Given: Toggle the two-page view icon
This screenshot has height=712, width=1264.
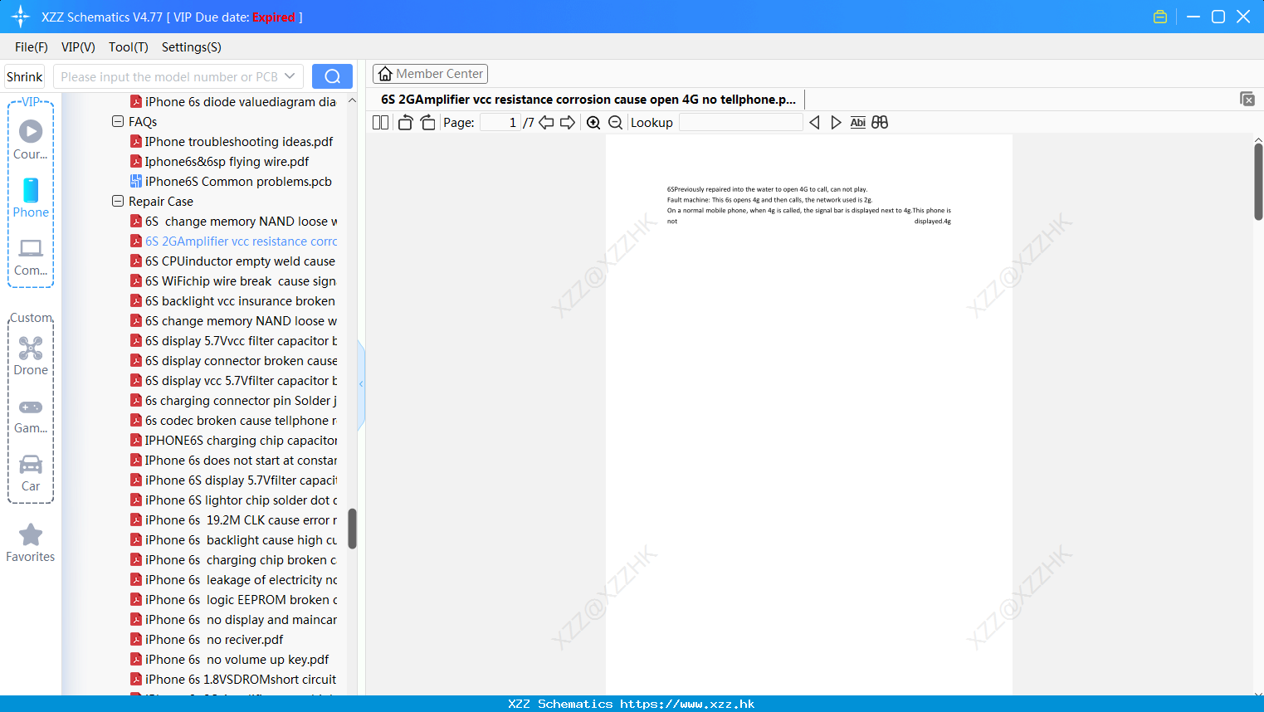Looking at the screenshot, I should pyautogui.click(x=380, y=123).
